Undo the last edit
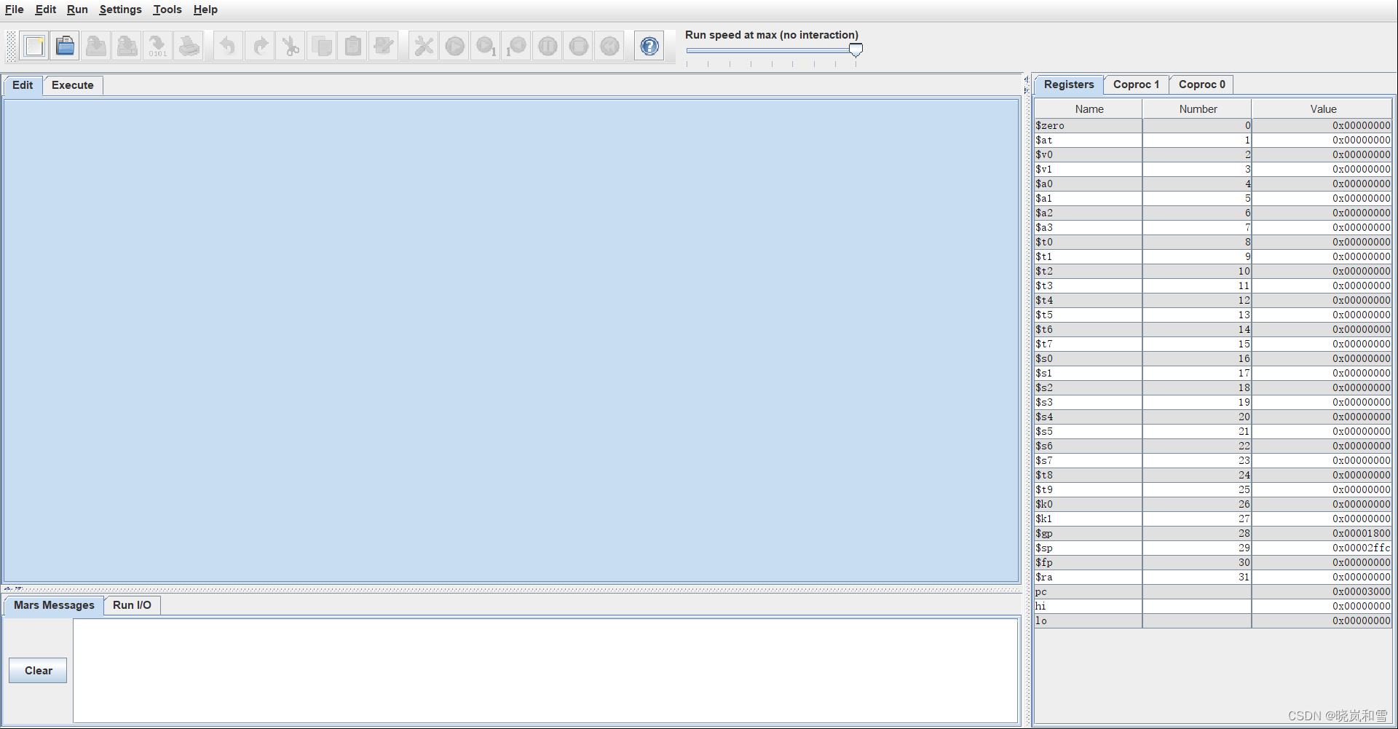 pos(227,45)
